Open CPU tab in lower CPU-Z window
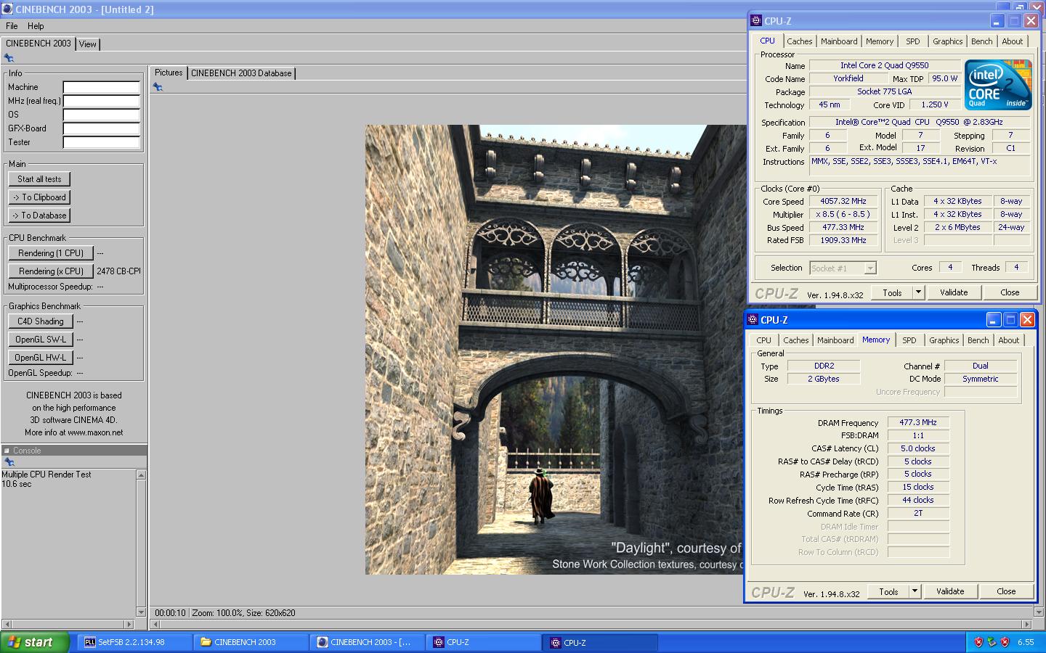This screenshot has height=653, width=1046. [x=763, y=340]
